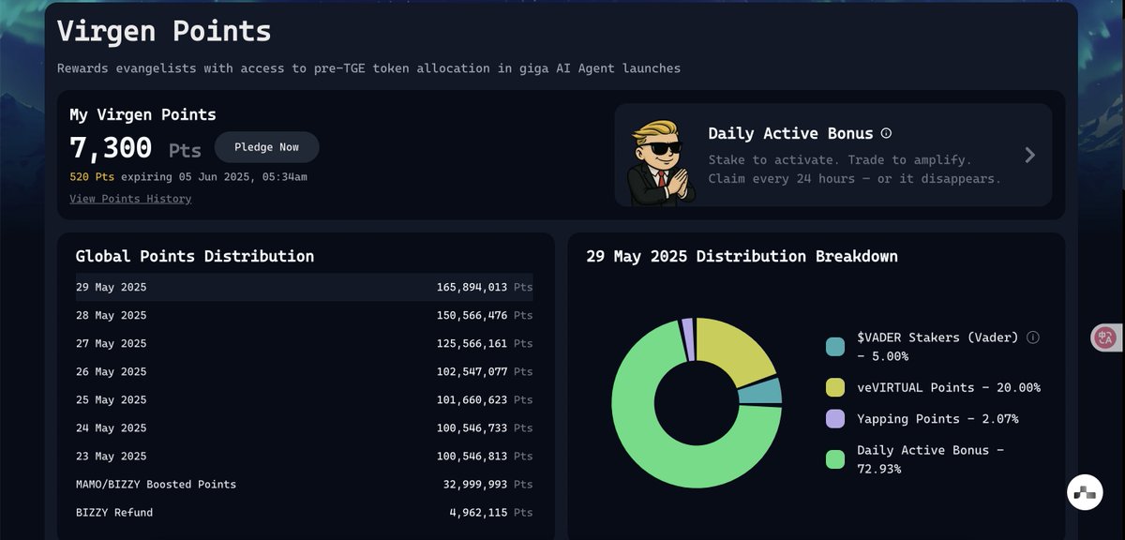Click the Rewards evangelists subtitle text
This screenshot has width=1125, height=540.
pyautogui.click(x=368, y=68)
